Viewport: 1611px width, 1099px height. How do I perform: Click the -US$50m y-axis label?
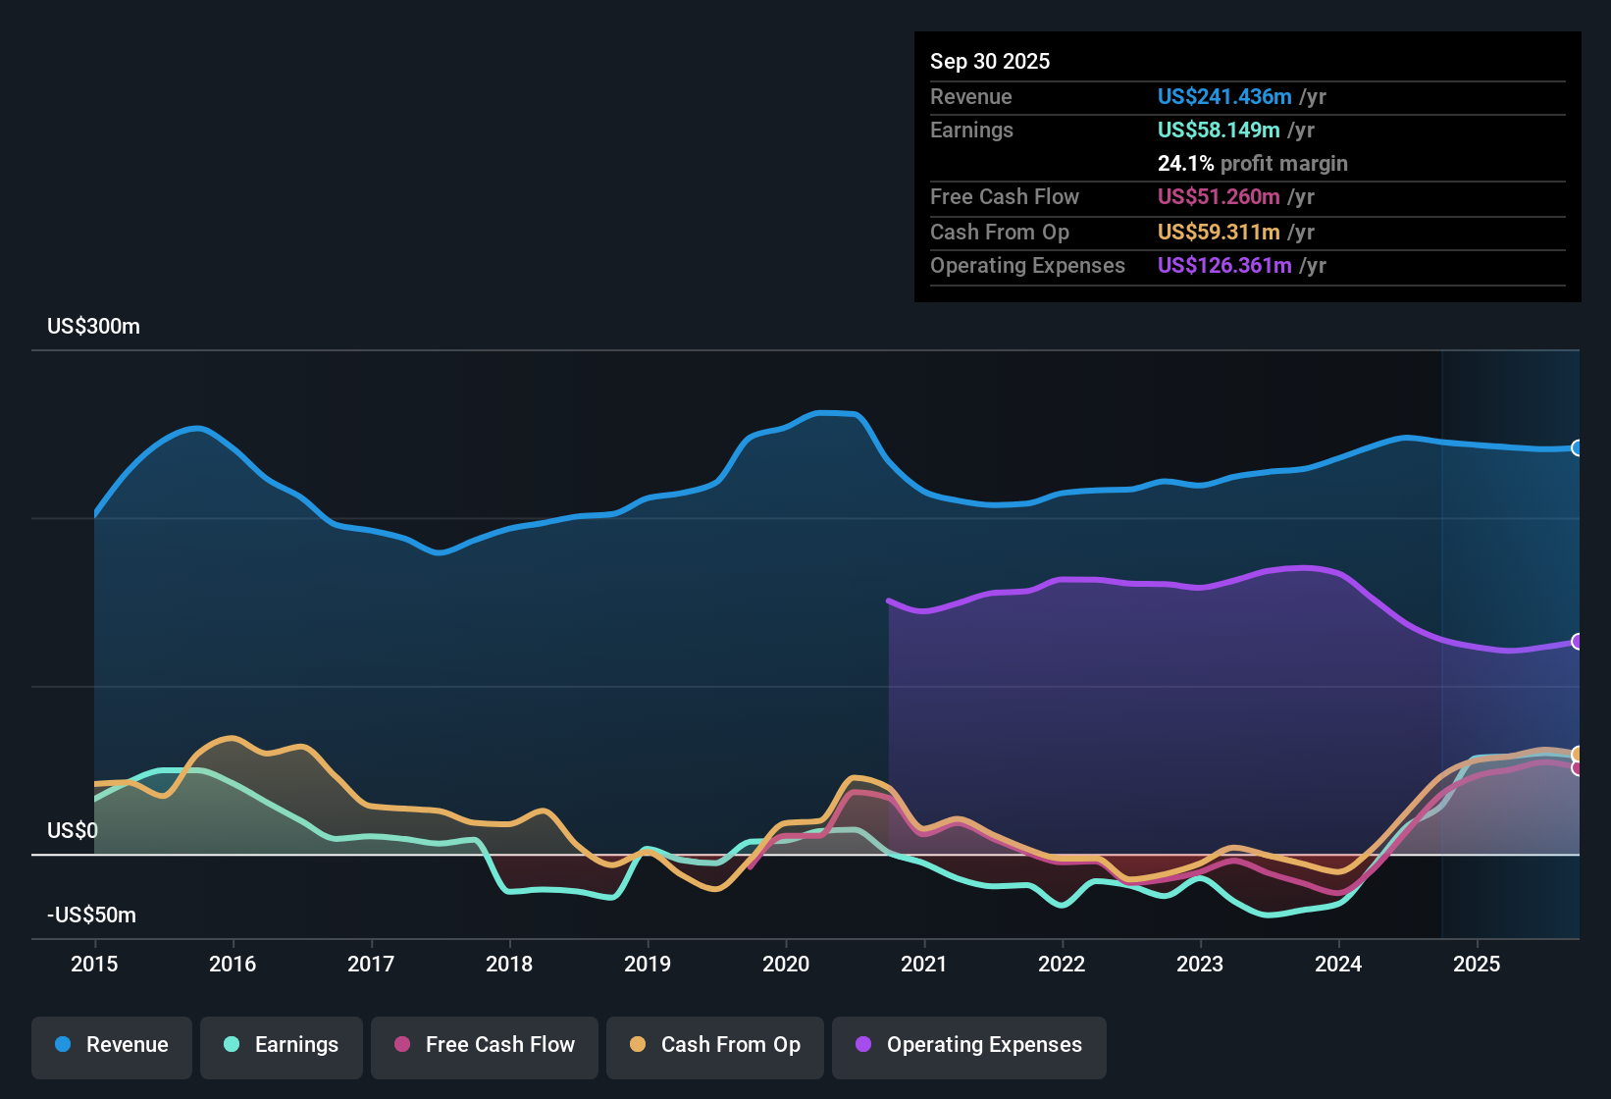(x=92, y=915)
